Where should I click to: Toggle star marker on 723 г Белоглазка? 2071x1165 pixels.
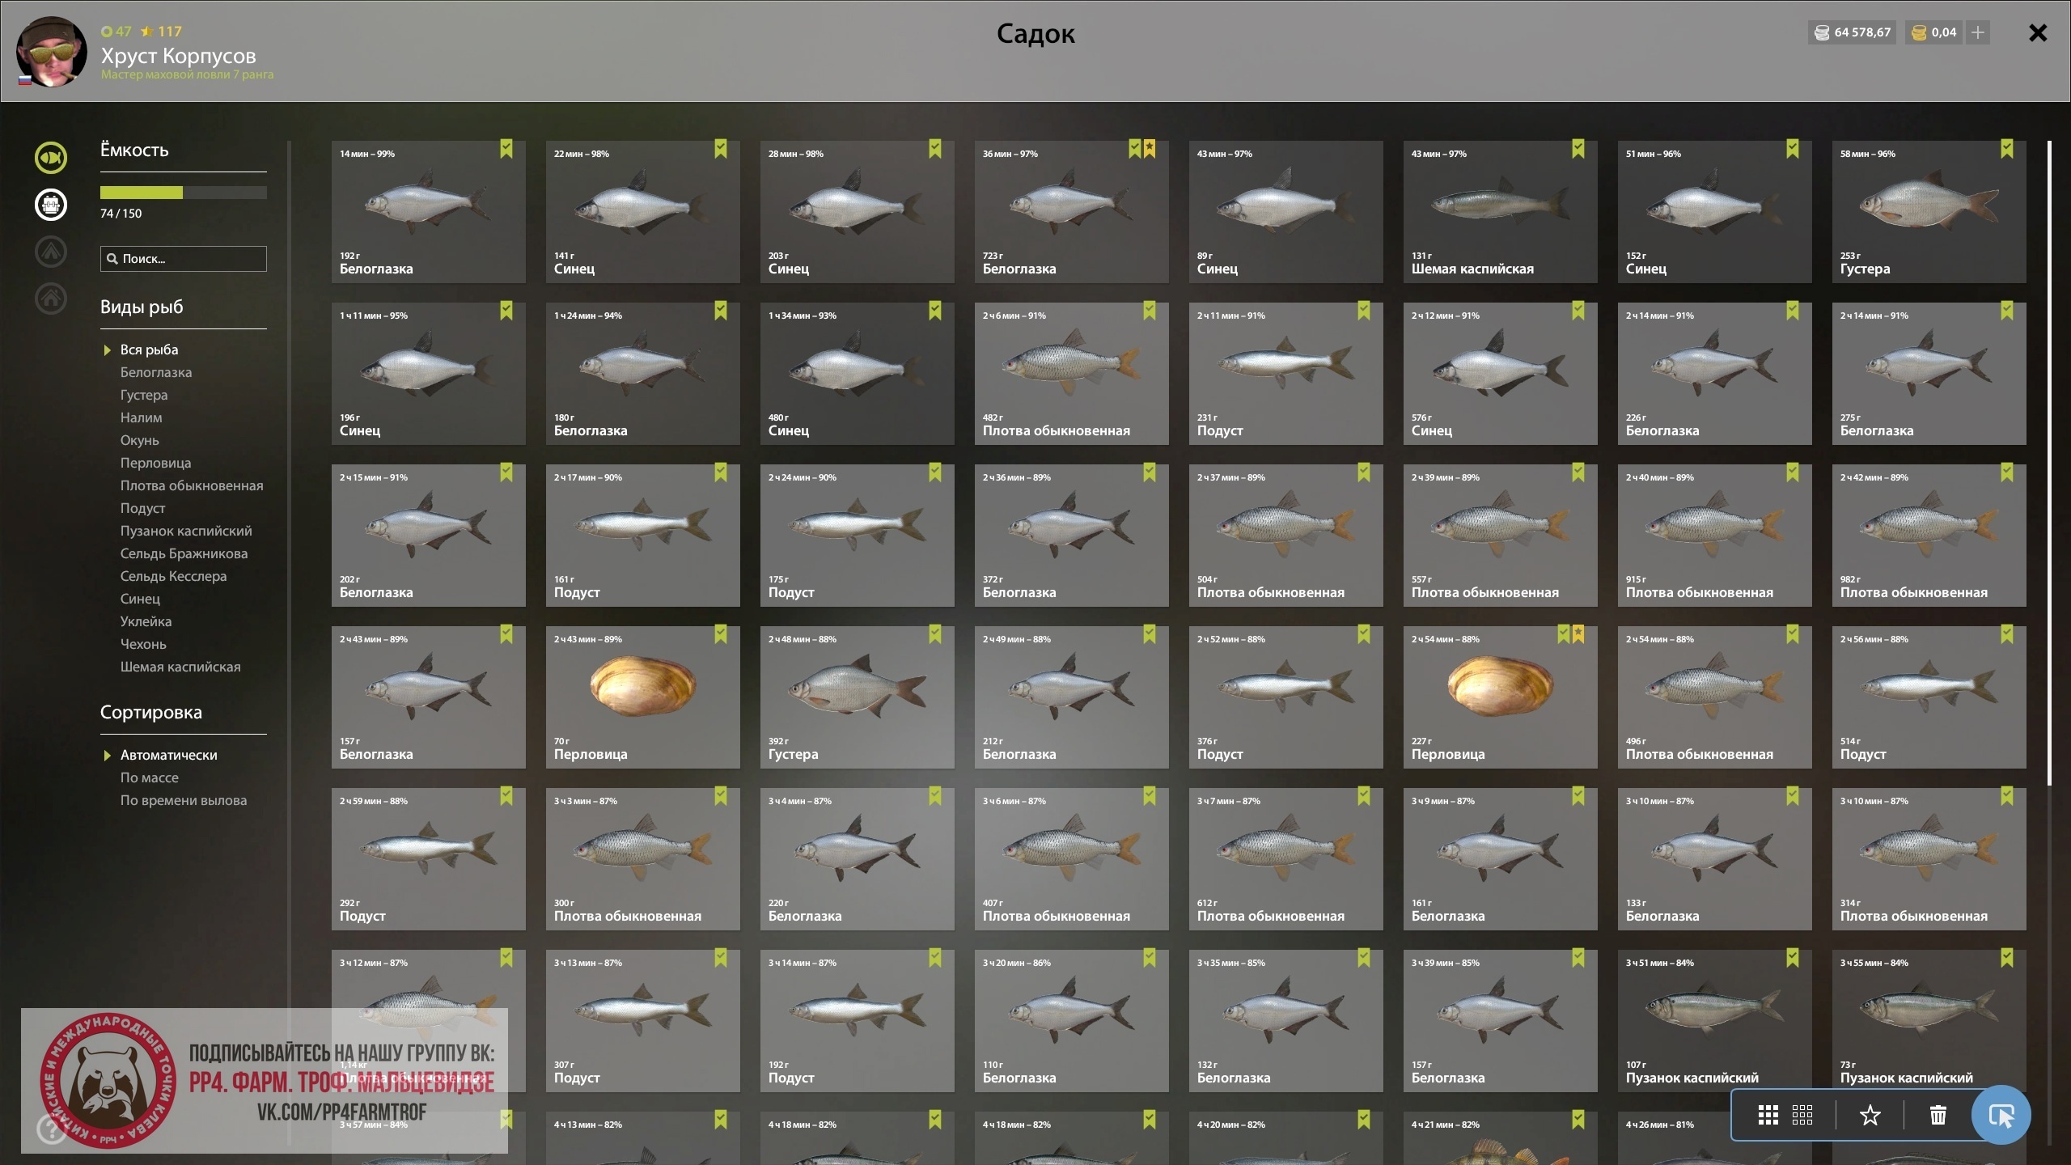pyautogui.click(x=1150, y=149)
